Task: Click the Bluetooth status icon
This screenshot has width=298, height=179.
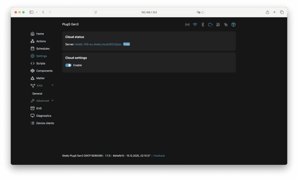Action: coord(203,25)
